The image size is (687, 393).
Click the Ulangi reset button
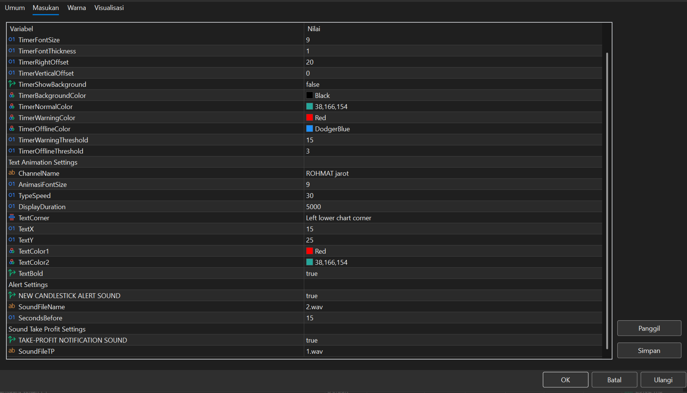click(663, 380)
